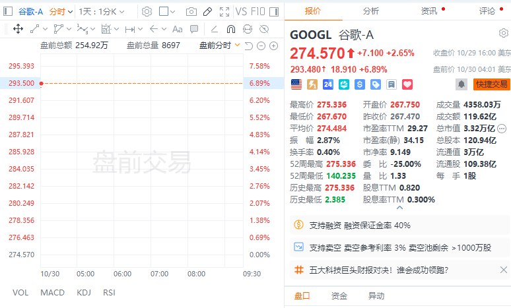Viewport: 511px width, 308px height.
Task: Click the VS compare button
Action: click(x=241, y=12)
